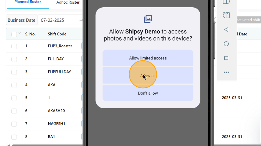Check the row for AKA shift
This screenshot has height=146, width=261.
(14, 85)
